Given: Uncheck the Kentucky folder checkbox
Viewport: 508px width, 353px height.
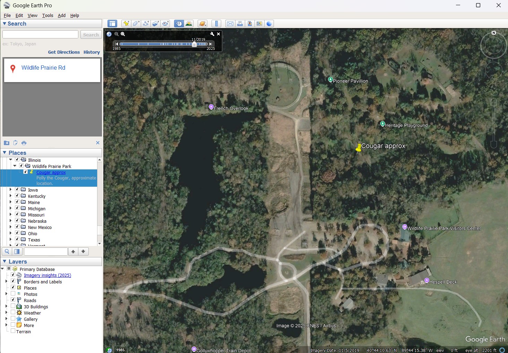Looking at the screenshot, I should pos(17,196).
